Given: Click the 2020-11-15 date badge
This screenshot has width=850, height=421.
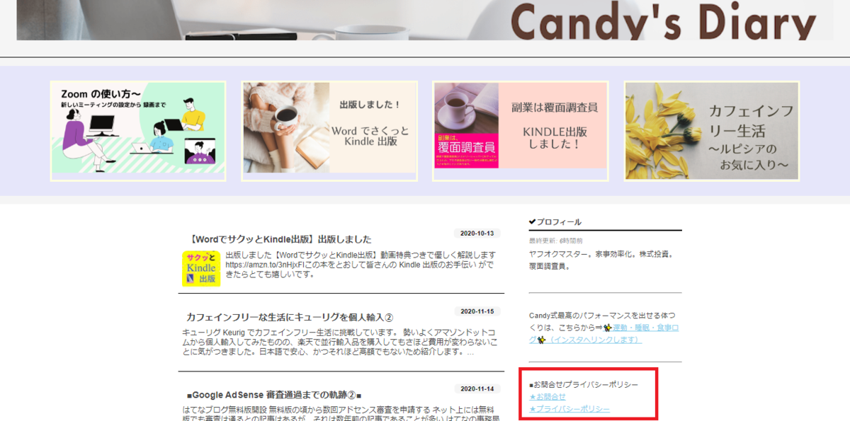Looking at the screenshot, I should (477, 311).
